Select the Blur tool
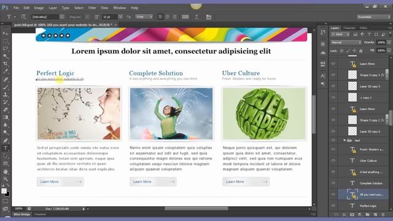 (6, 125)
